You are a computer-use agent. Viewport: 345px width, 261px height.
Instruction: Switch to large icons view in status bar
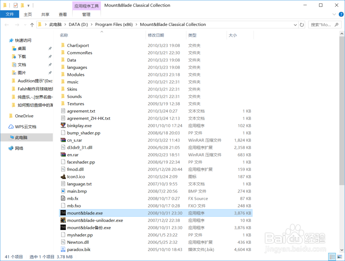[339, 257]
